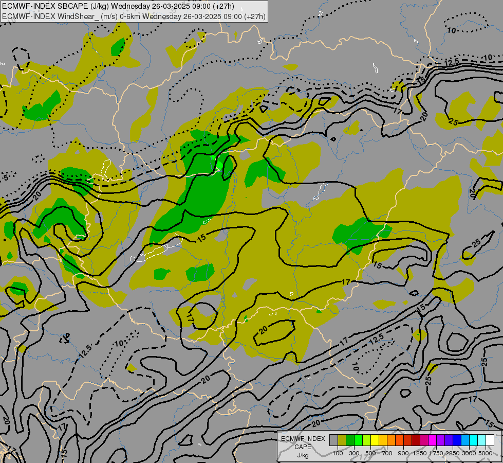The image size is (503, 463).
Task: Click the "ECMWF-INDEX SBCAPE (J/kg)" title line
Action: (x=118, y=6)
